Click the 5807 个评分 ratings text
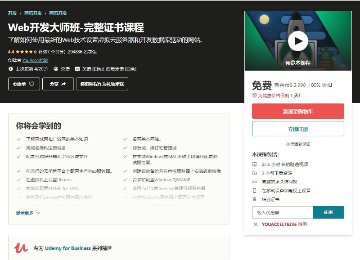Image resolution: width=360 pixels, height=260 pixels. coord(52,52)
